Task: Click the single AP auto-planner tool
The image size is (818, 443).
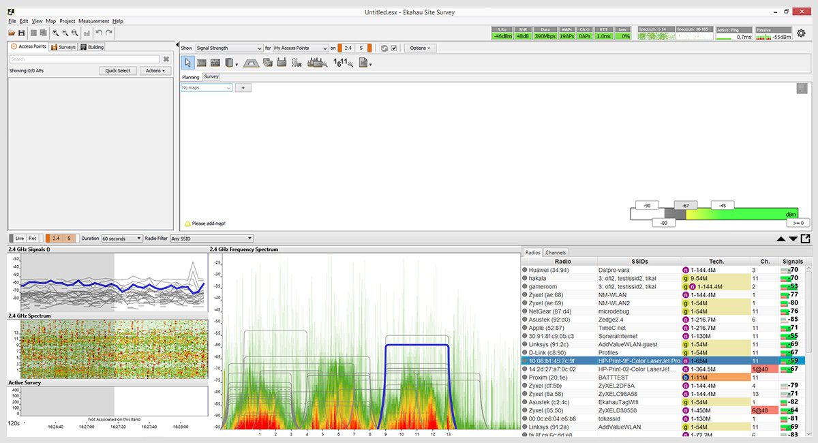Action: pos(297,63)
